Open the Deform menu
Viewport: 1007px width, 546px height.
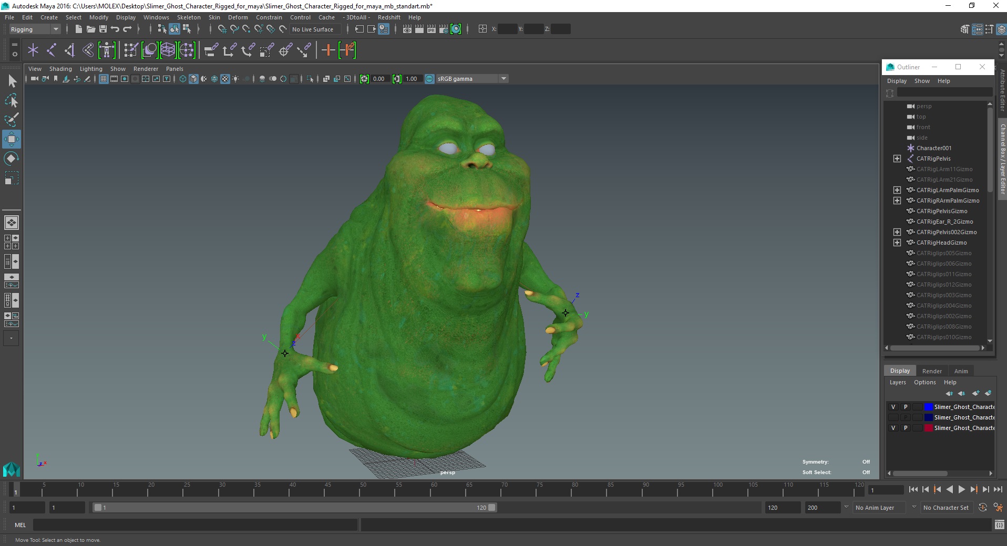238,17
